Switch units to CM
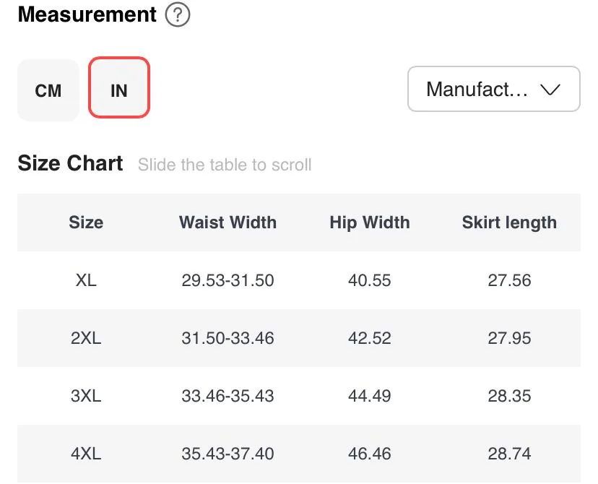The image size is (598, 484). point(48,90)
